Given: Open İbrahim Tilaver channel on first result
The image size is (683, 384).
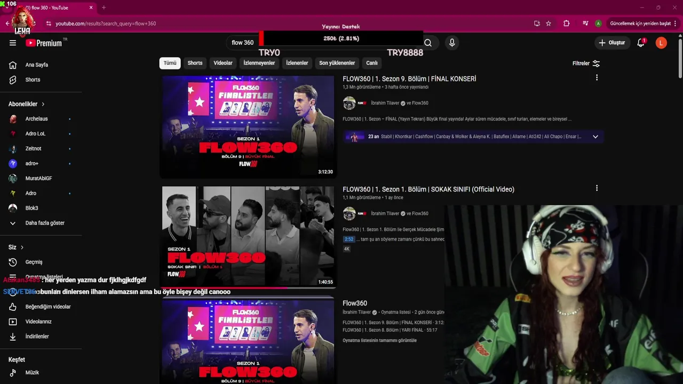Looking at the screenshot, I should point(385,103).
